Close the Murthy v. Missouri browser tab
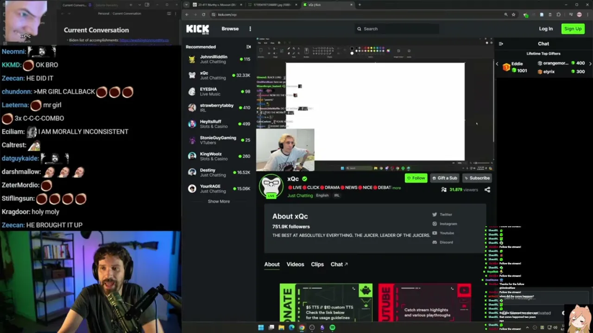593x333 pixels. point(241,5)
